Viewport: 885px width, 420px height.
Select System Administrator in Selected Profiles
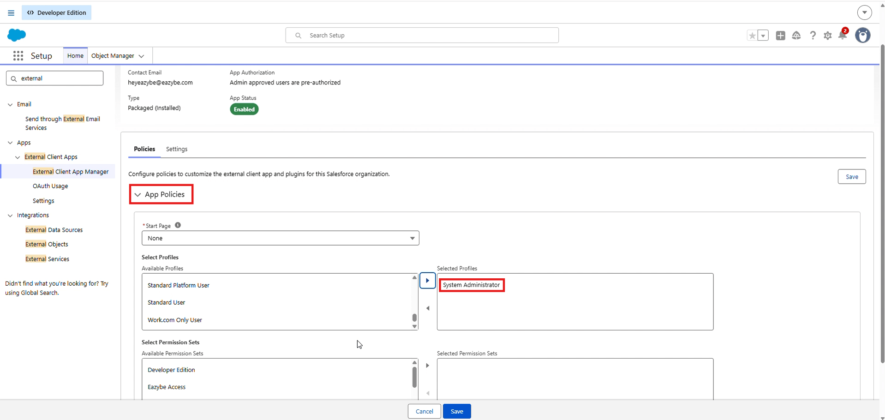pyautogui.click(x=471, y=285)
